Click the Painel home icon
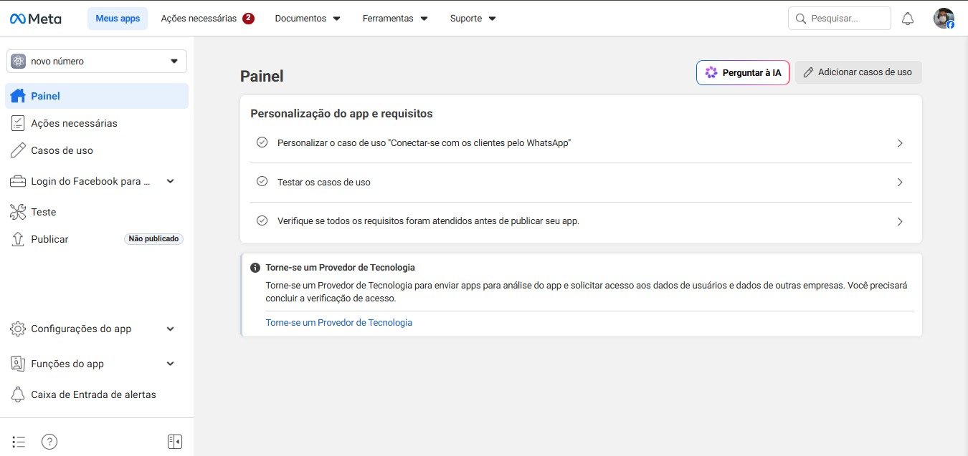This screenshot has height=456, width=968. [18, 96]
